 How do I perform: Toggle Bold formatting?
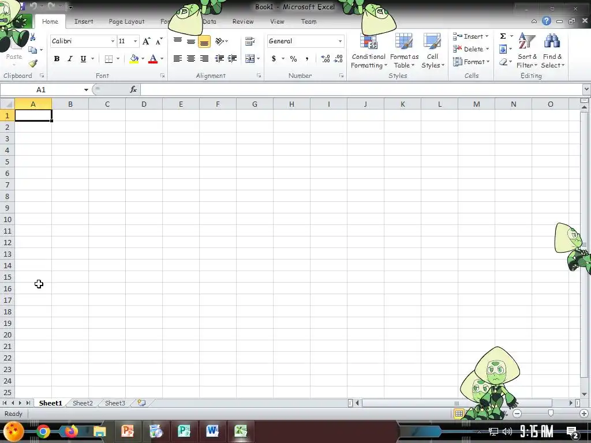tap(57, 59)
